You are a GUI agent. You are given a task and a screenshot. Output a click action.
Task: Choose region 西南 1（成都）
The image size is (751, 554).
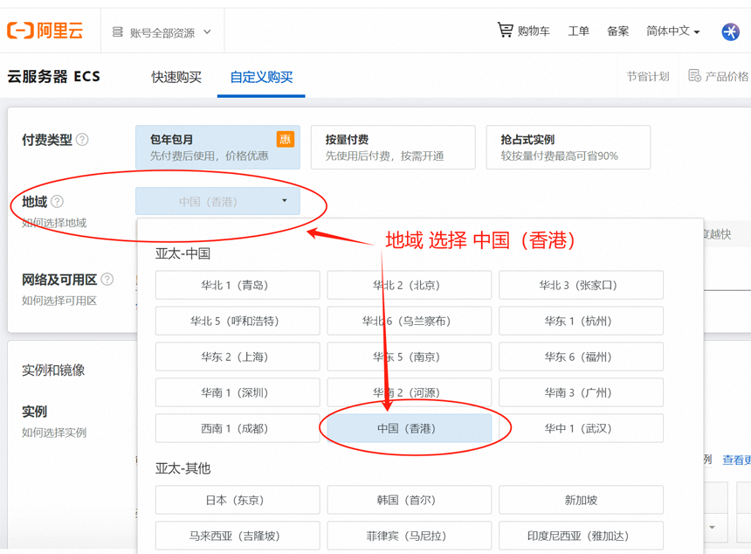click(x=238, y=428)
